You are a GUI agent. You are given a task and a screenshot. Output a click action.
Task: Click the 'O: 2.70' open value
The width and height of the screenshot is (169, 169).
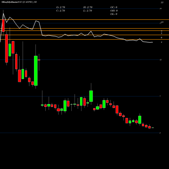tap(61, 7)
